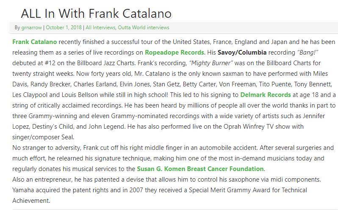Viewport: 338px width, 210px height.
Task: Click the bold Savoy/Columbia text
Action: 242,52
